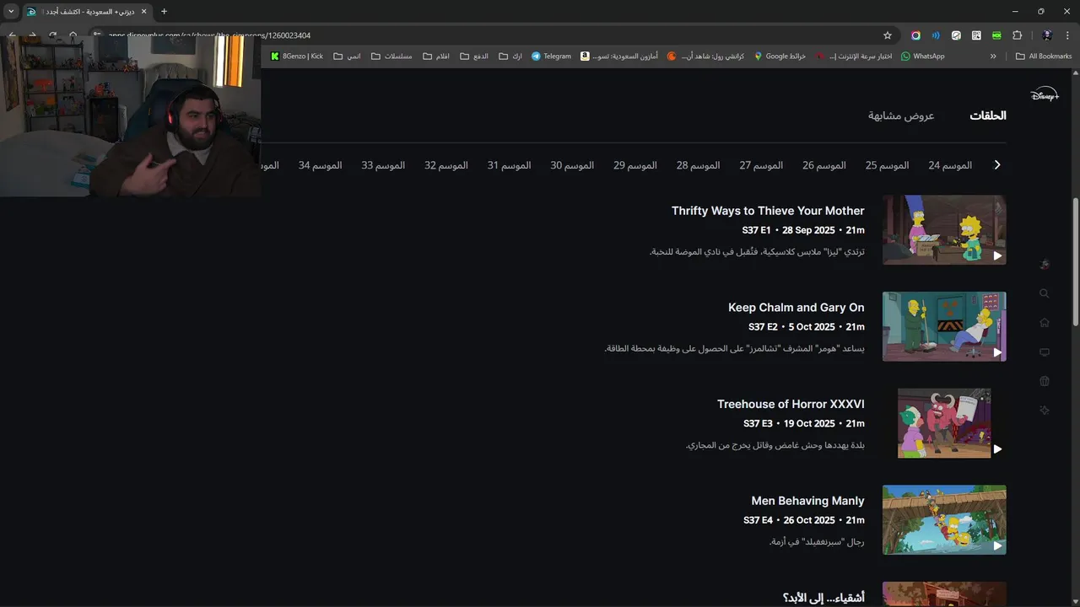Select الموسم 27

(761, 165)
